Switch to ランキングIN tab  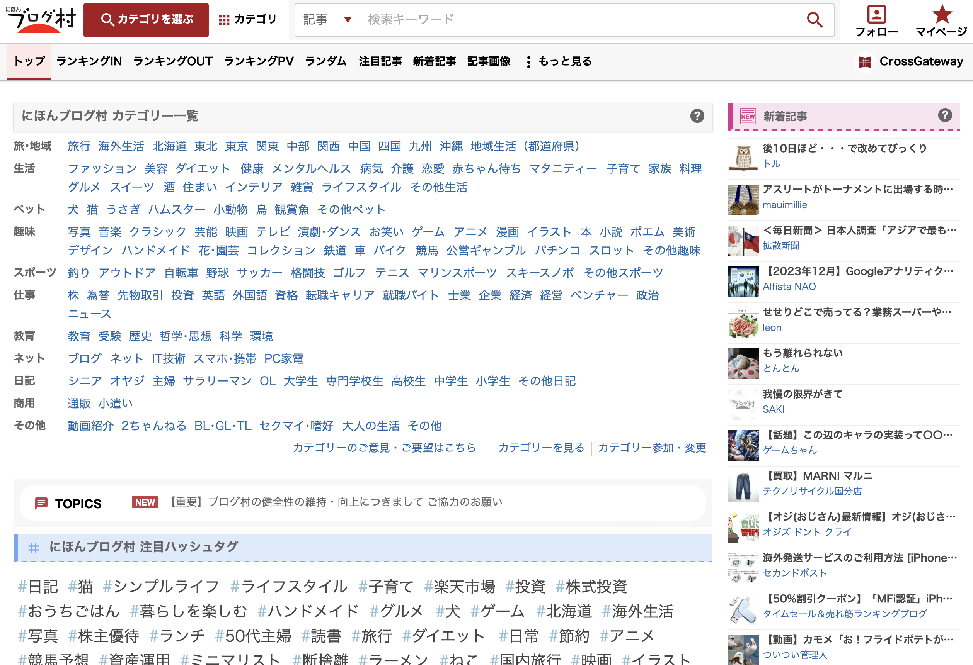[x=89, y=61]
